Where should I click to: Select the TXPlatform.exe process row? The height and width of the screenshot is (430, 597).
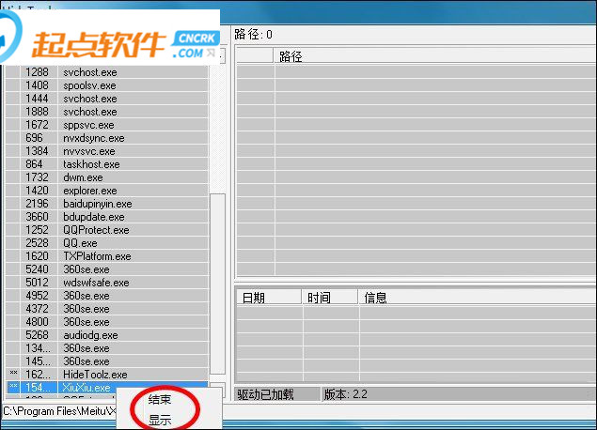[107, 256]
